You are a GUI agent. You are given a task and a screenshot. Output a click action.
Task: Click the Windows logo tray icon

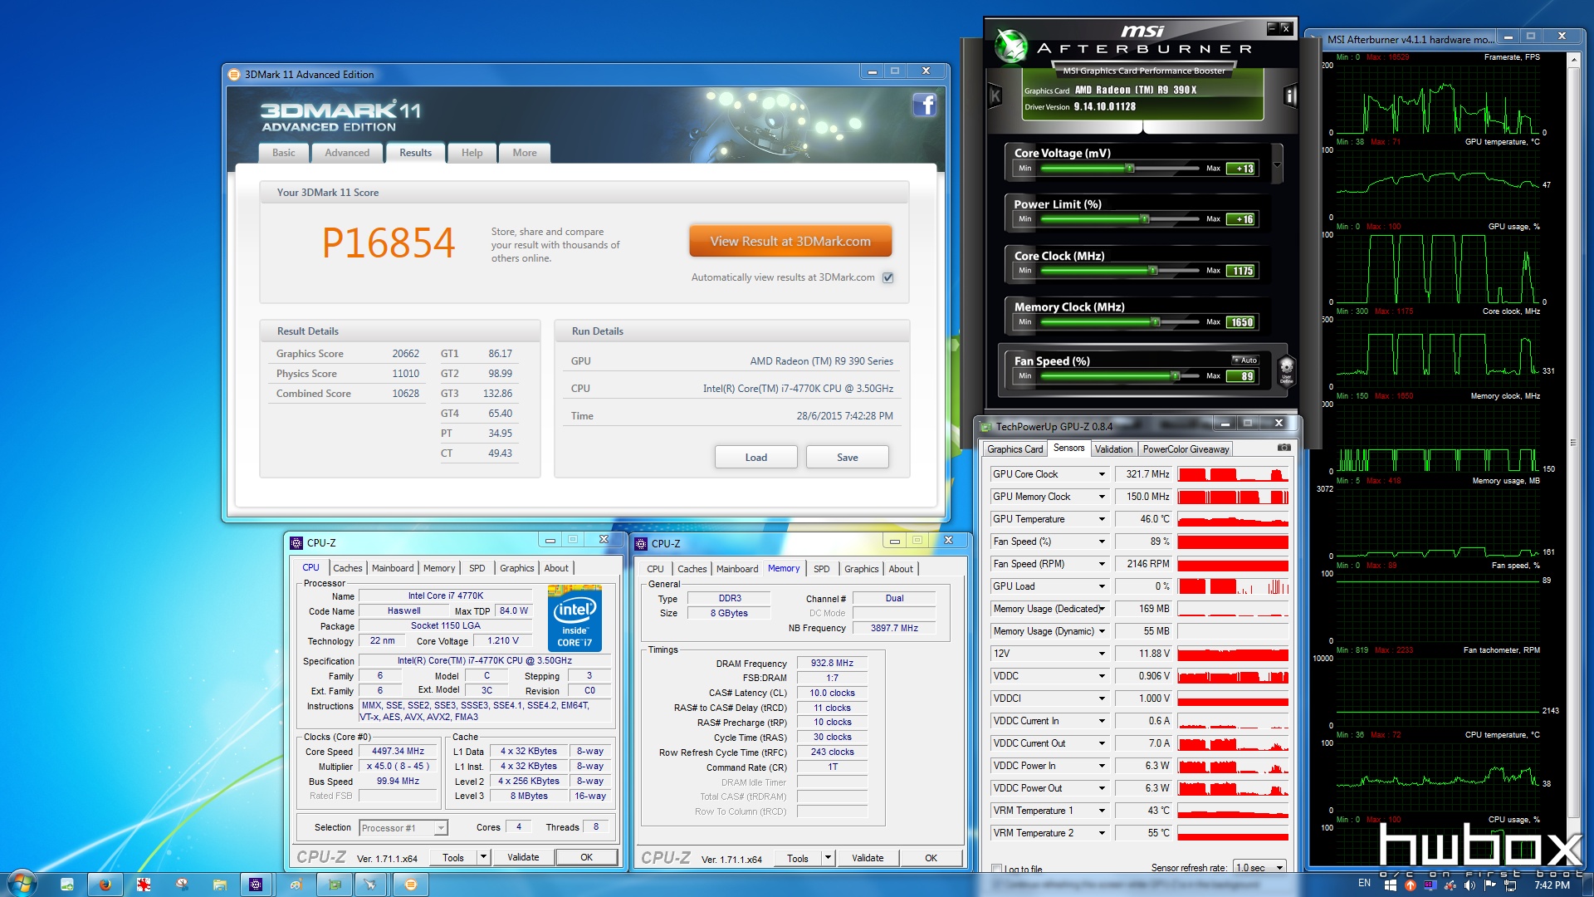pyautogui.click(x=1391, y=885)
